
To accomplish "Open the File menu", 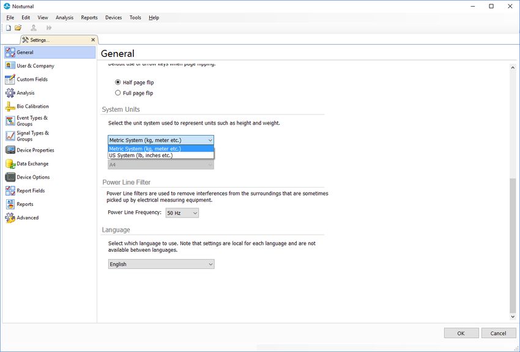I will click(10, 18).
